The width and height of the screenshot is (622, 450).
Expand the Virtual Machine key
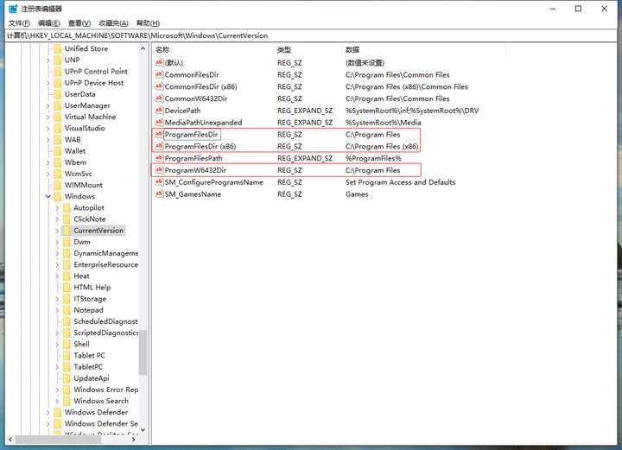(x=48, y=117)
